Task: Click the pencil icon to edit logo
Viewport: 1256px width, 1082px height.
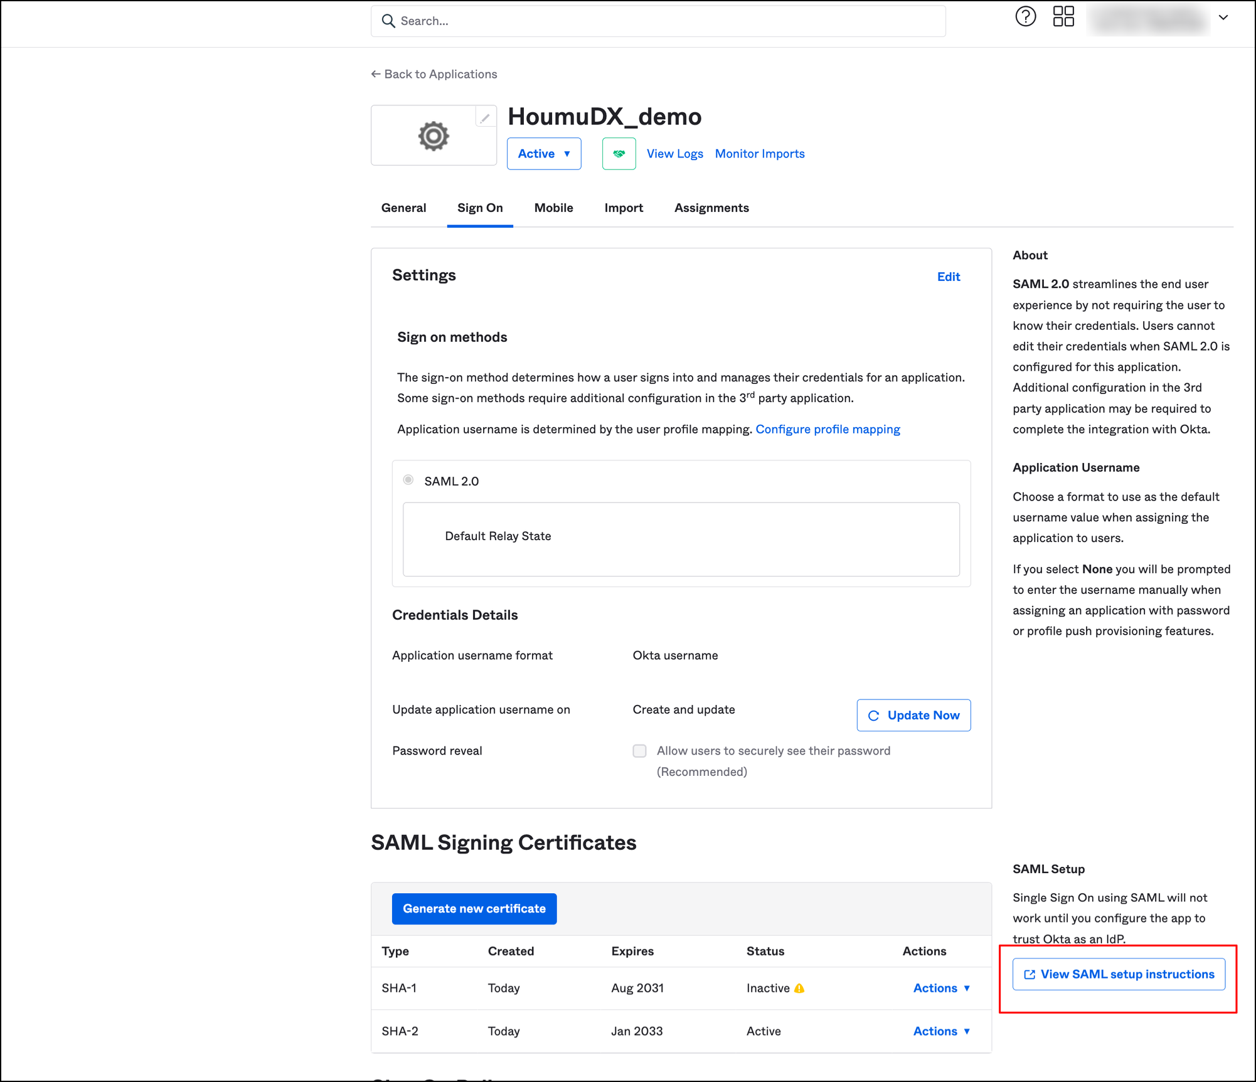Action: click(x=485, y=117)
